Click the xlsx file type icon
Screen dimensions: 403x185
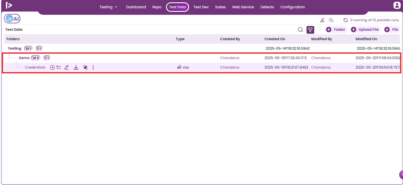179,67
